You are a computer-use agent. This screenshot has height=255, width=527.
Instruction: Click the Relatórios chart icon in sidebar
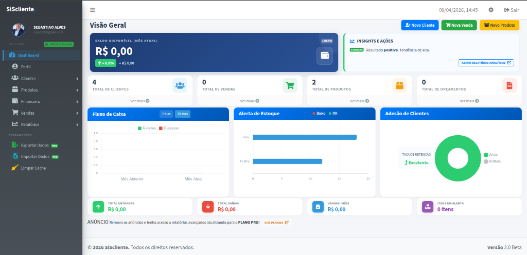[x=15, y=124]
